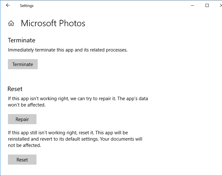Repair the Microsoft Photos app
The image size is (222, 176).
22,119
